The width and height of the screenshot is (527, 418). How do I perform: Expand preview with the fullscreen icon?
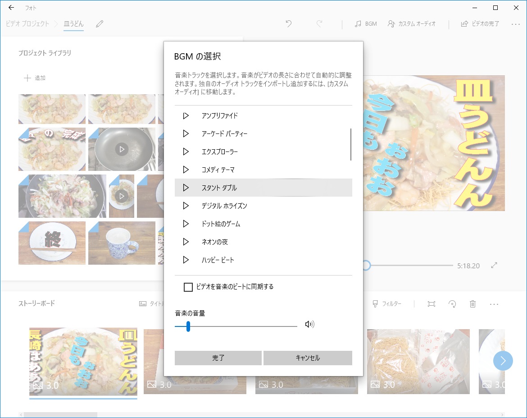pyautogui.click(x=494, y=265)
